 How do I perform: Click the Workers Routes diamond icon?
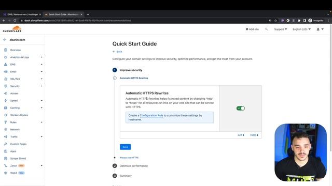click(x=6, y=115)
